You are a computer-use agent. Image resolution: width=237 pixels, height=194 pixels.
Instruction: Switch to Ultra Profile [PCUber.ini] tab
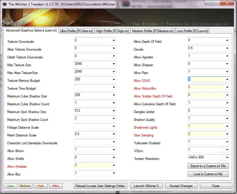click(x=77, y=31)
